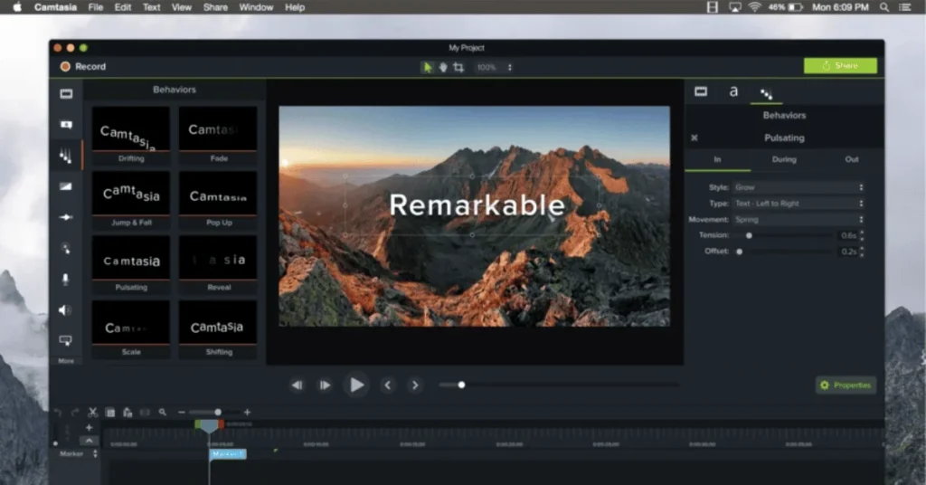
Task: Click the Offset value field 0.2s
Action: click(848, 251)
